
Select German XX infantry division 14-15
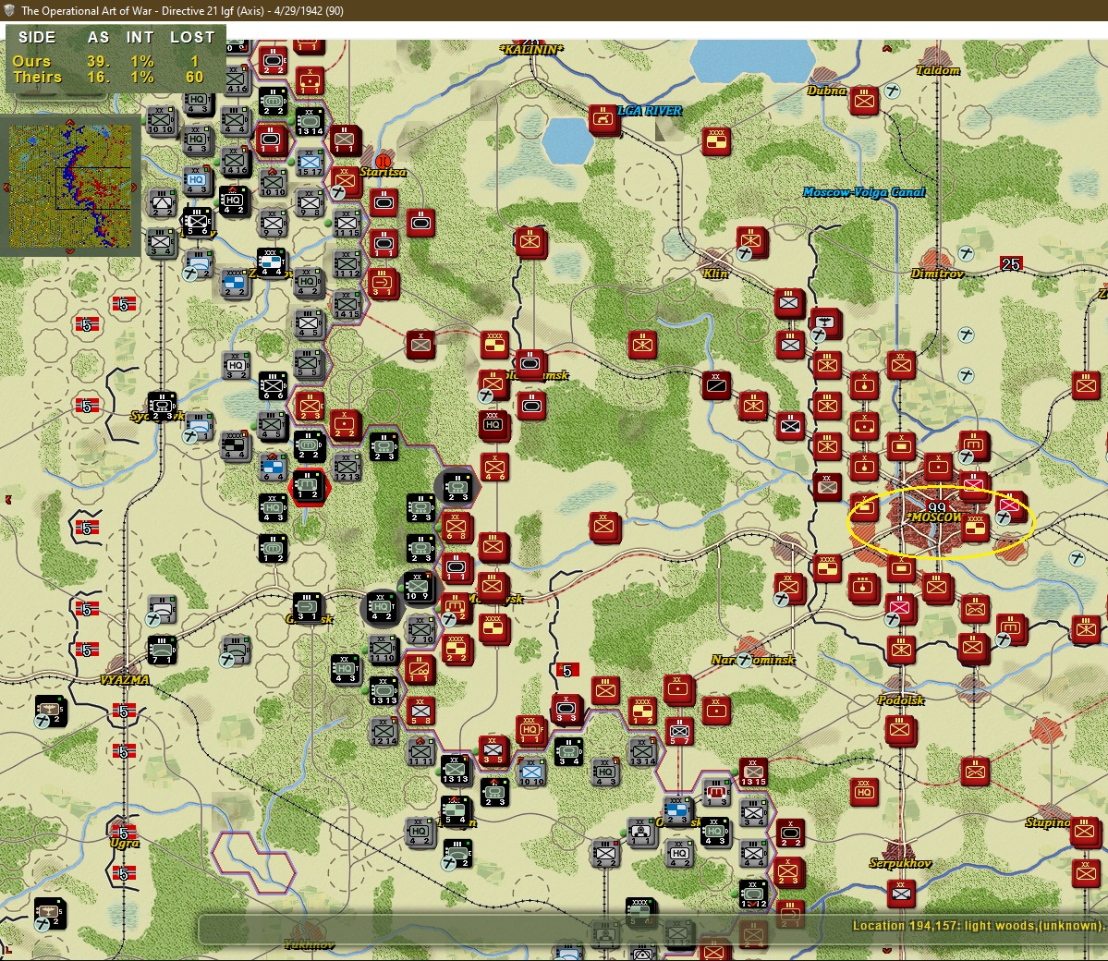coord(347,305)
